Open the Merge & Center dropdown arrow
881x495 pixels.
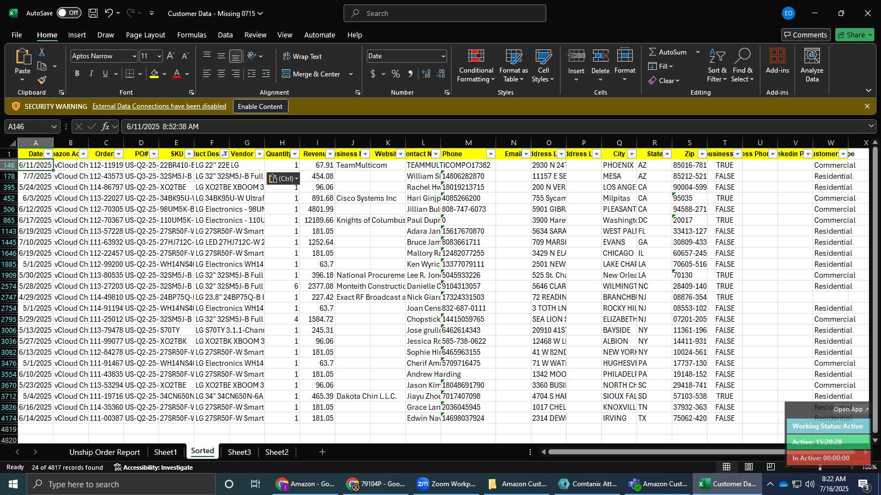coord(351,74)
